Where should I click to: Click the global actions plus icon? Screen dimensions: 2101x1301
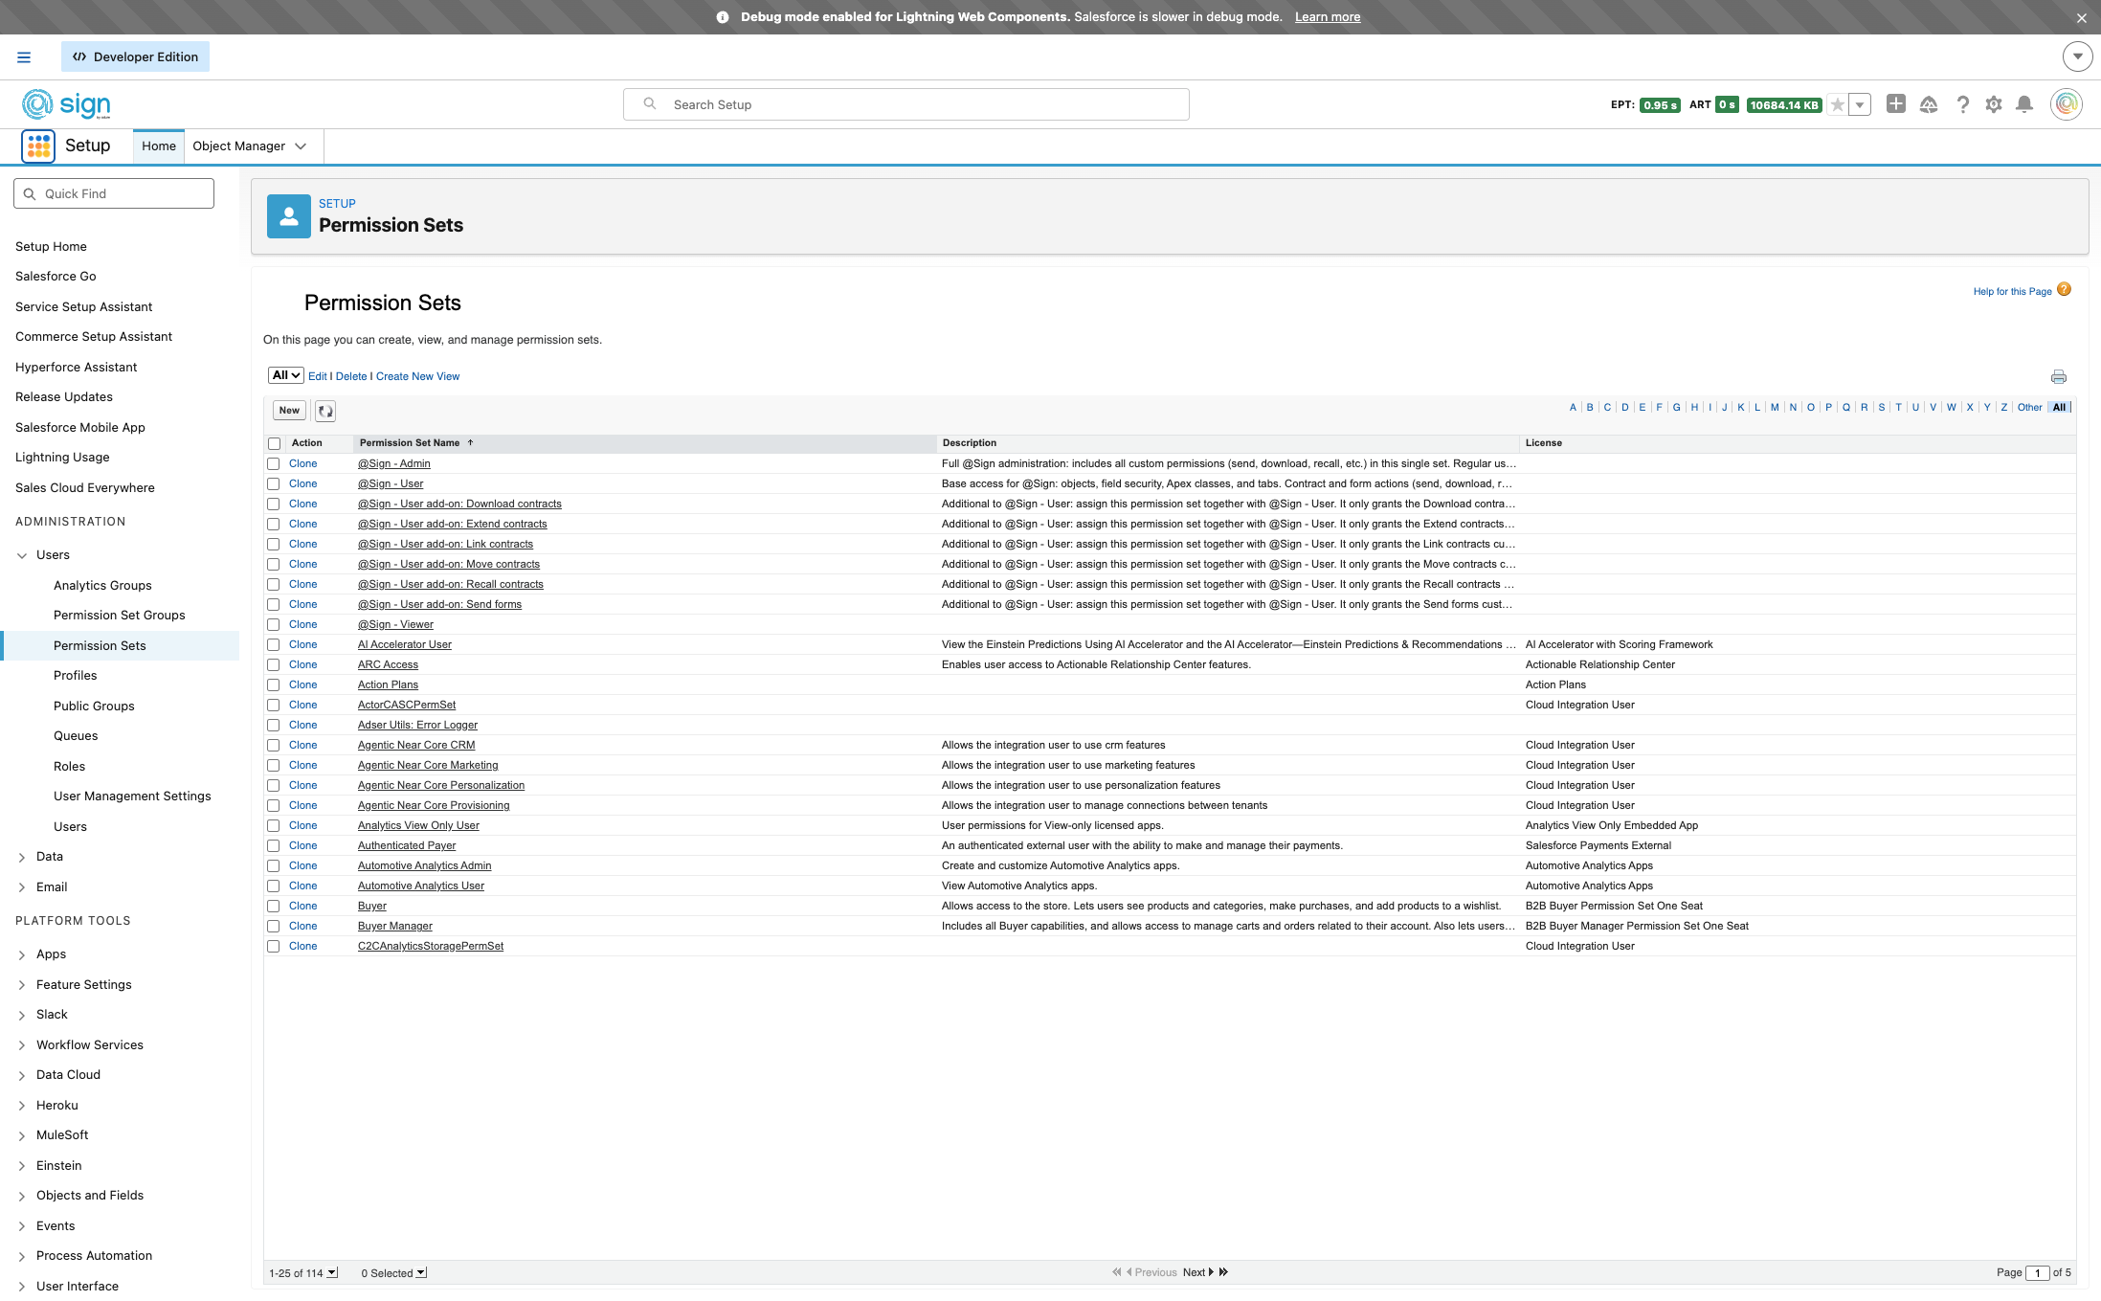point(1895,104)
